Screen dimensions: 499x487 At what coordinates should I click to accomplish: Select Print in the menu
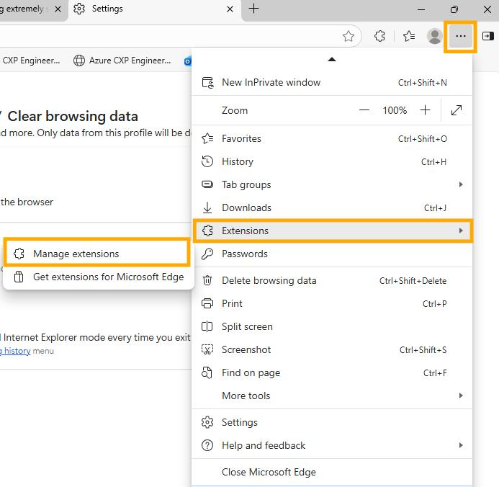[332, 304]
